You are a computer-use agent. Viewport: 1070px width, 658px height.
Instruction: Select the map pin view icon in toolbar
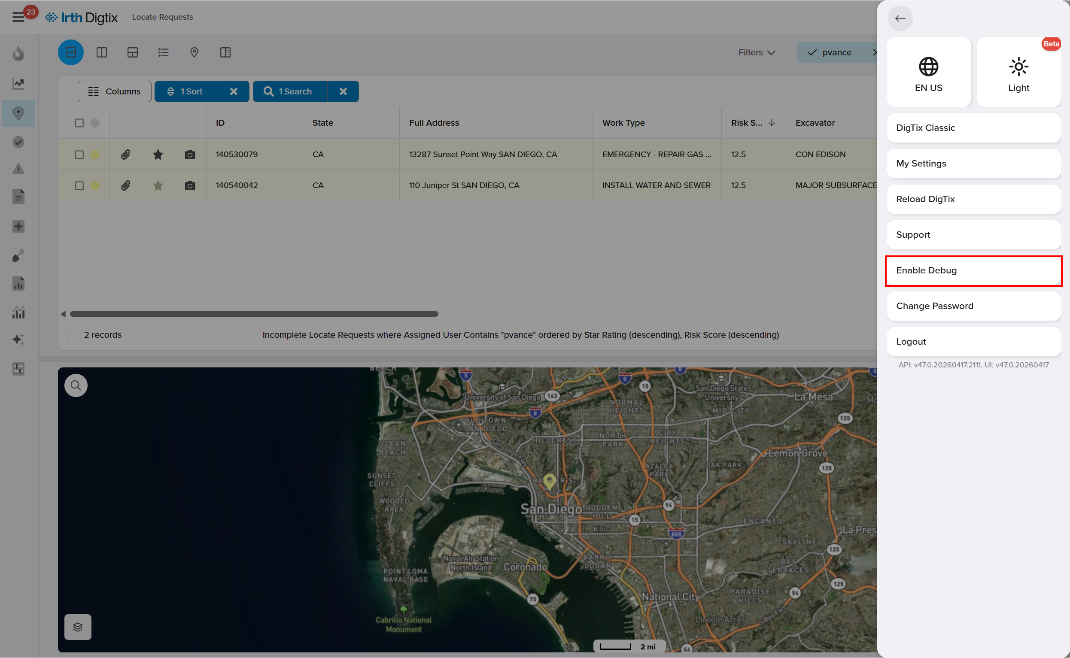click(x=194, y=53)
